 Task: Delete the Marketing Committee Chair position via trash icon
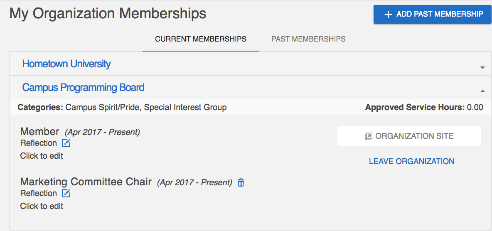pyautogui.click(x=241, y=182)
